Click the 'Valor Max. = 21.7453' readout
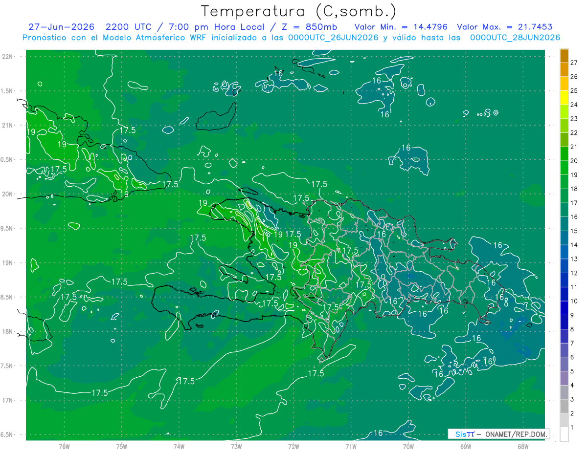Screen dimensions: 587x453 pyautogui.click(x=505, y=27)
